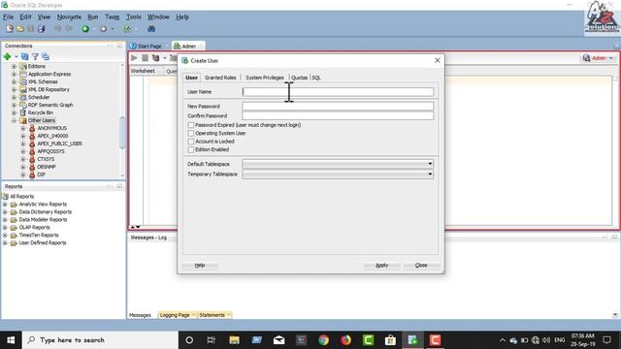Image resolution: width=621 pixels, height=349 pixels.
Task: Select the Statements tab in log panel
Action: (212, 315)
